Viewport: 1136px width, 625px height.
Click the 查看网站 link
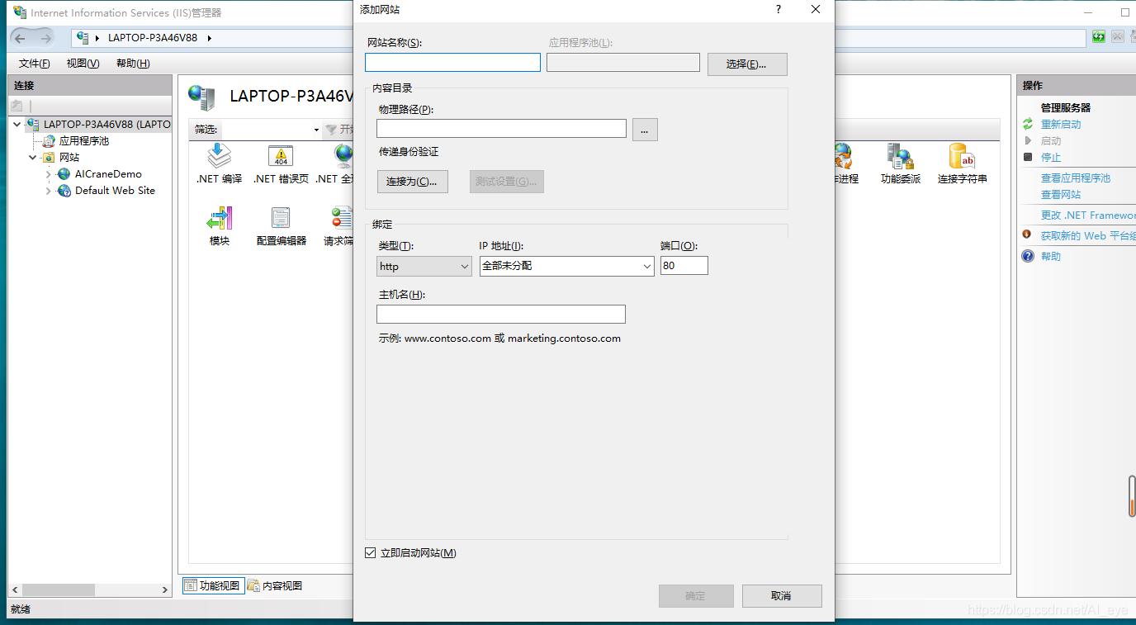[1061, 195]
